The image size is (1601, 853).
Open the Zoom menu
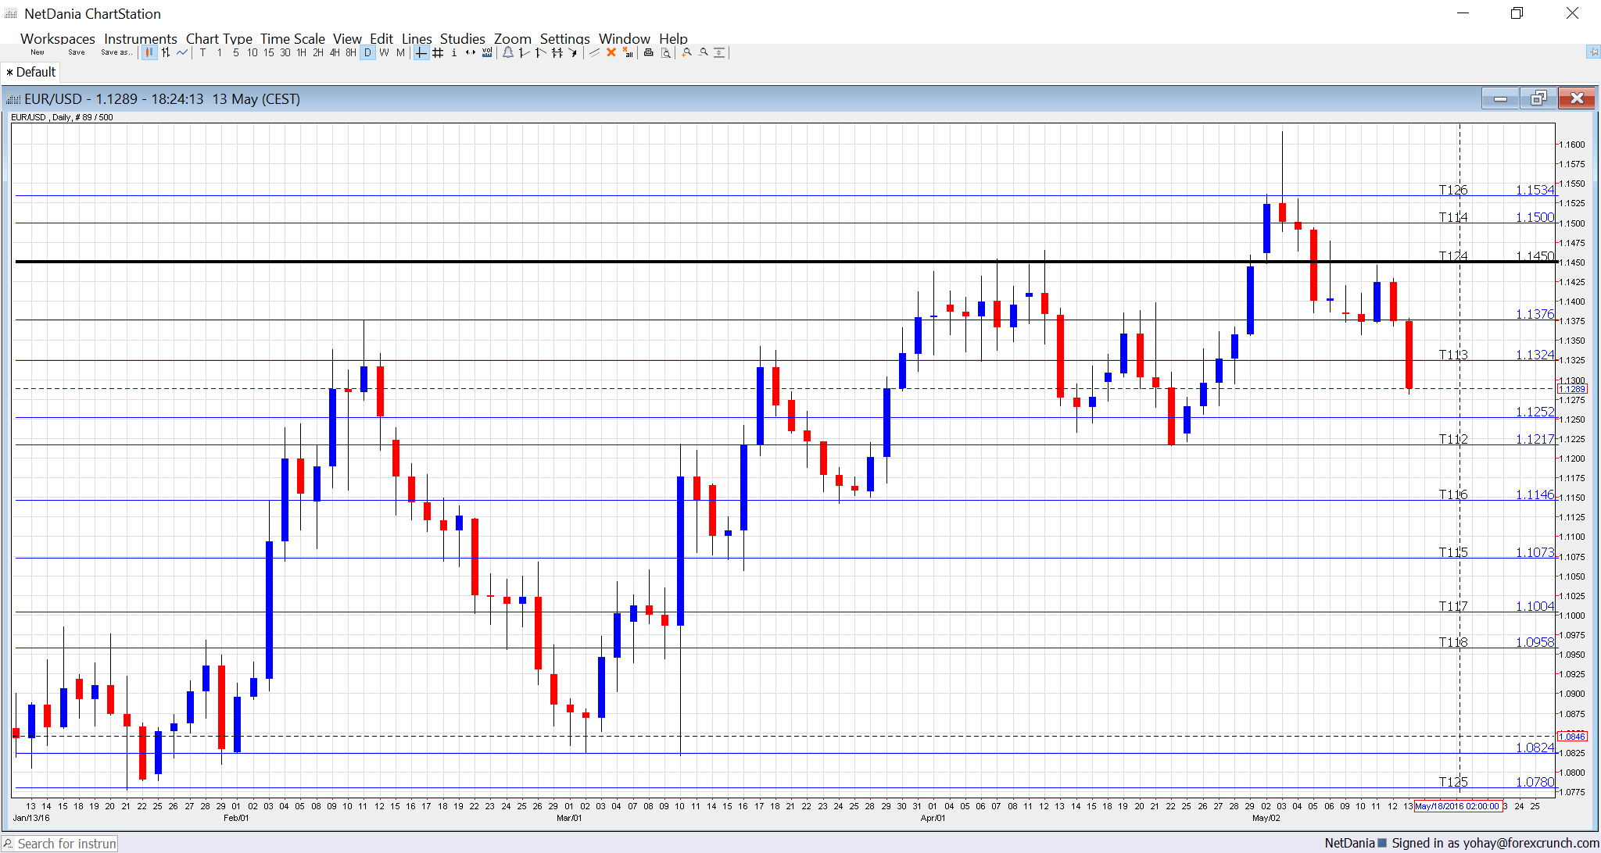point(513,38)
